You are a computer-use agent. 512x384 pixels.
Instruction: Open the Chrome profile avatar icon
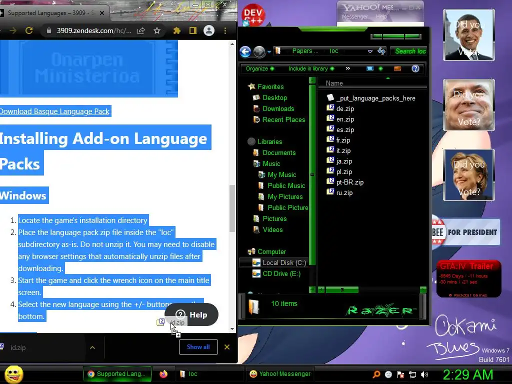coord(209,30)
